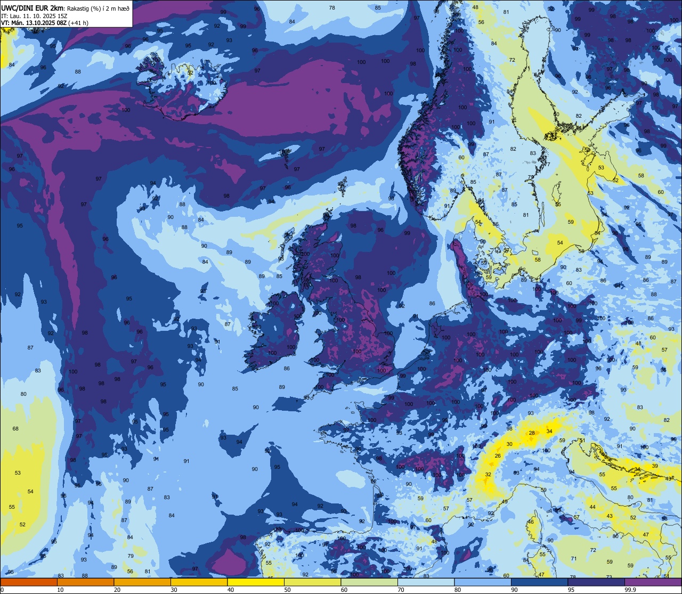Click the 10–20% orange legend swatch
682x594 pixels.
point(85,582)
